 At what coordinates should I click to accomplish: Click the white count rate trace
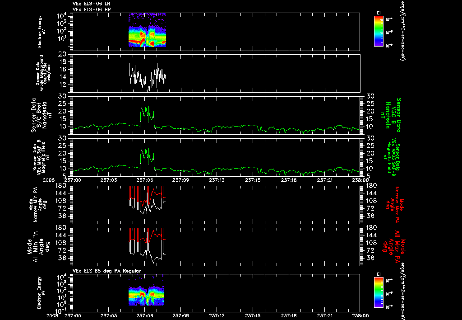148,77
